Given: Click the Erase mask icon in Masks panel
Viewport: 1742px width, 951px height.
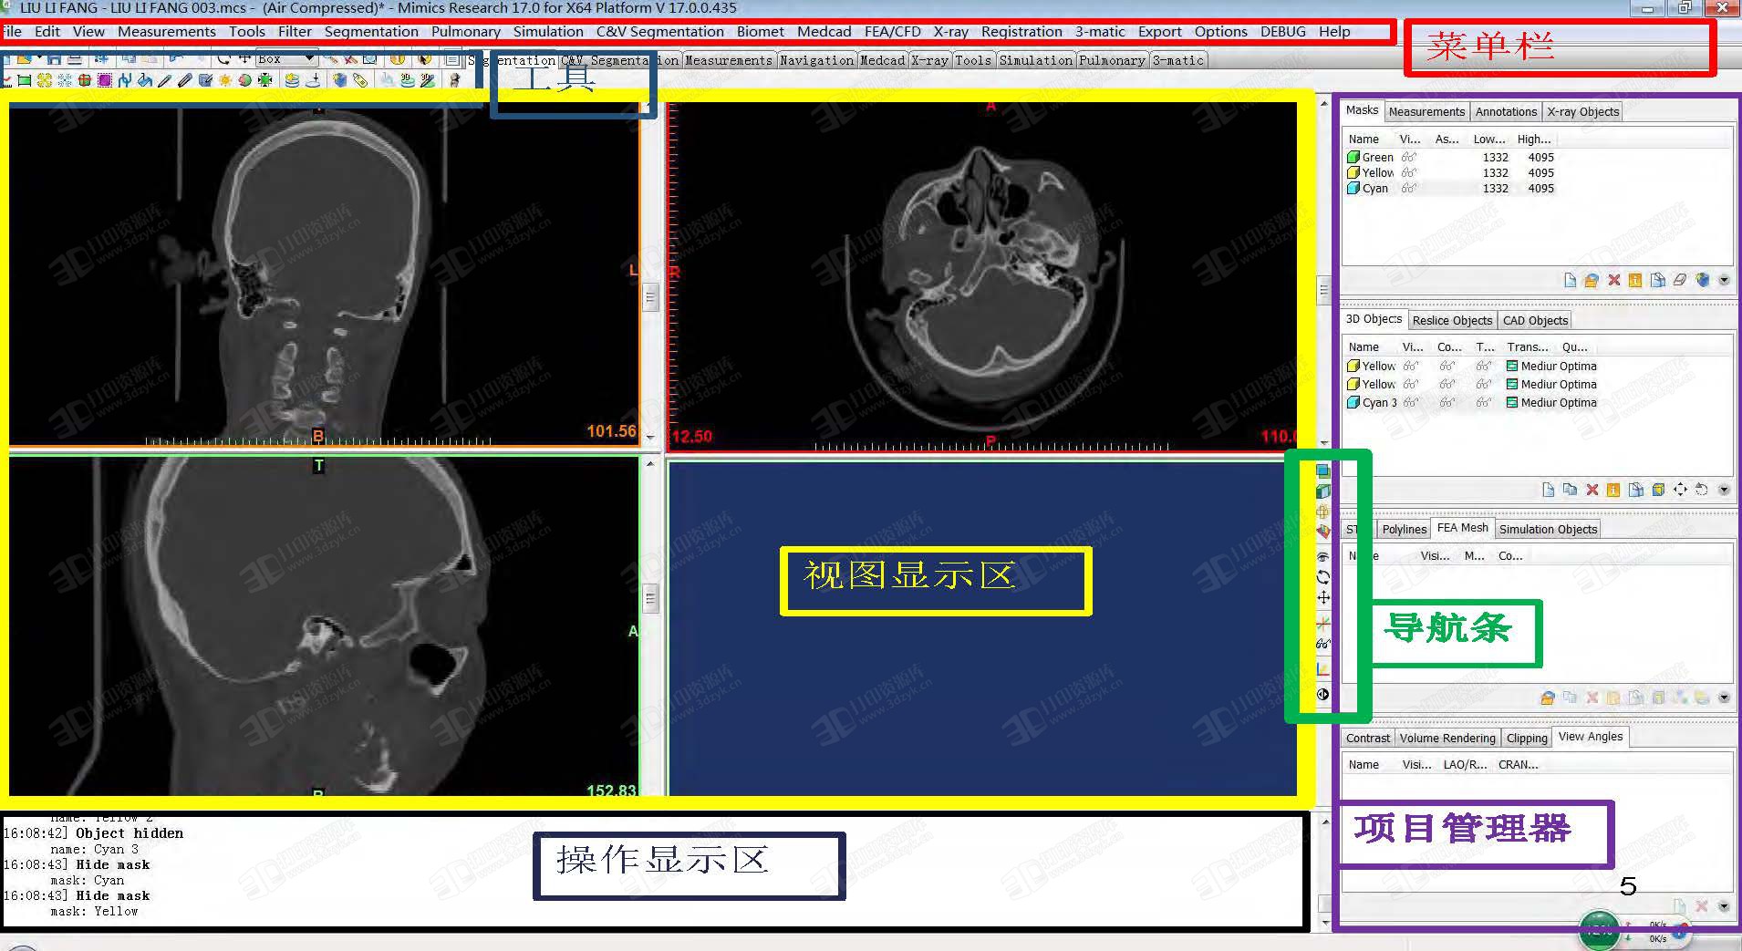Looking at the screenshot, I should pos(1679,280).
